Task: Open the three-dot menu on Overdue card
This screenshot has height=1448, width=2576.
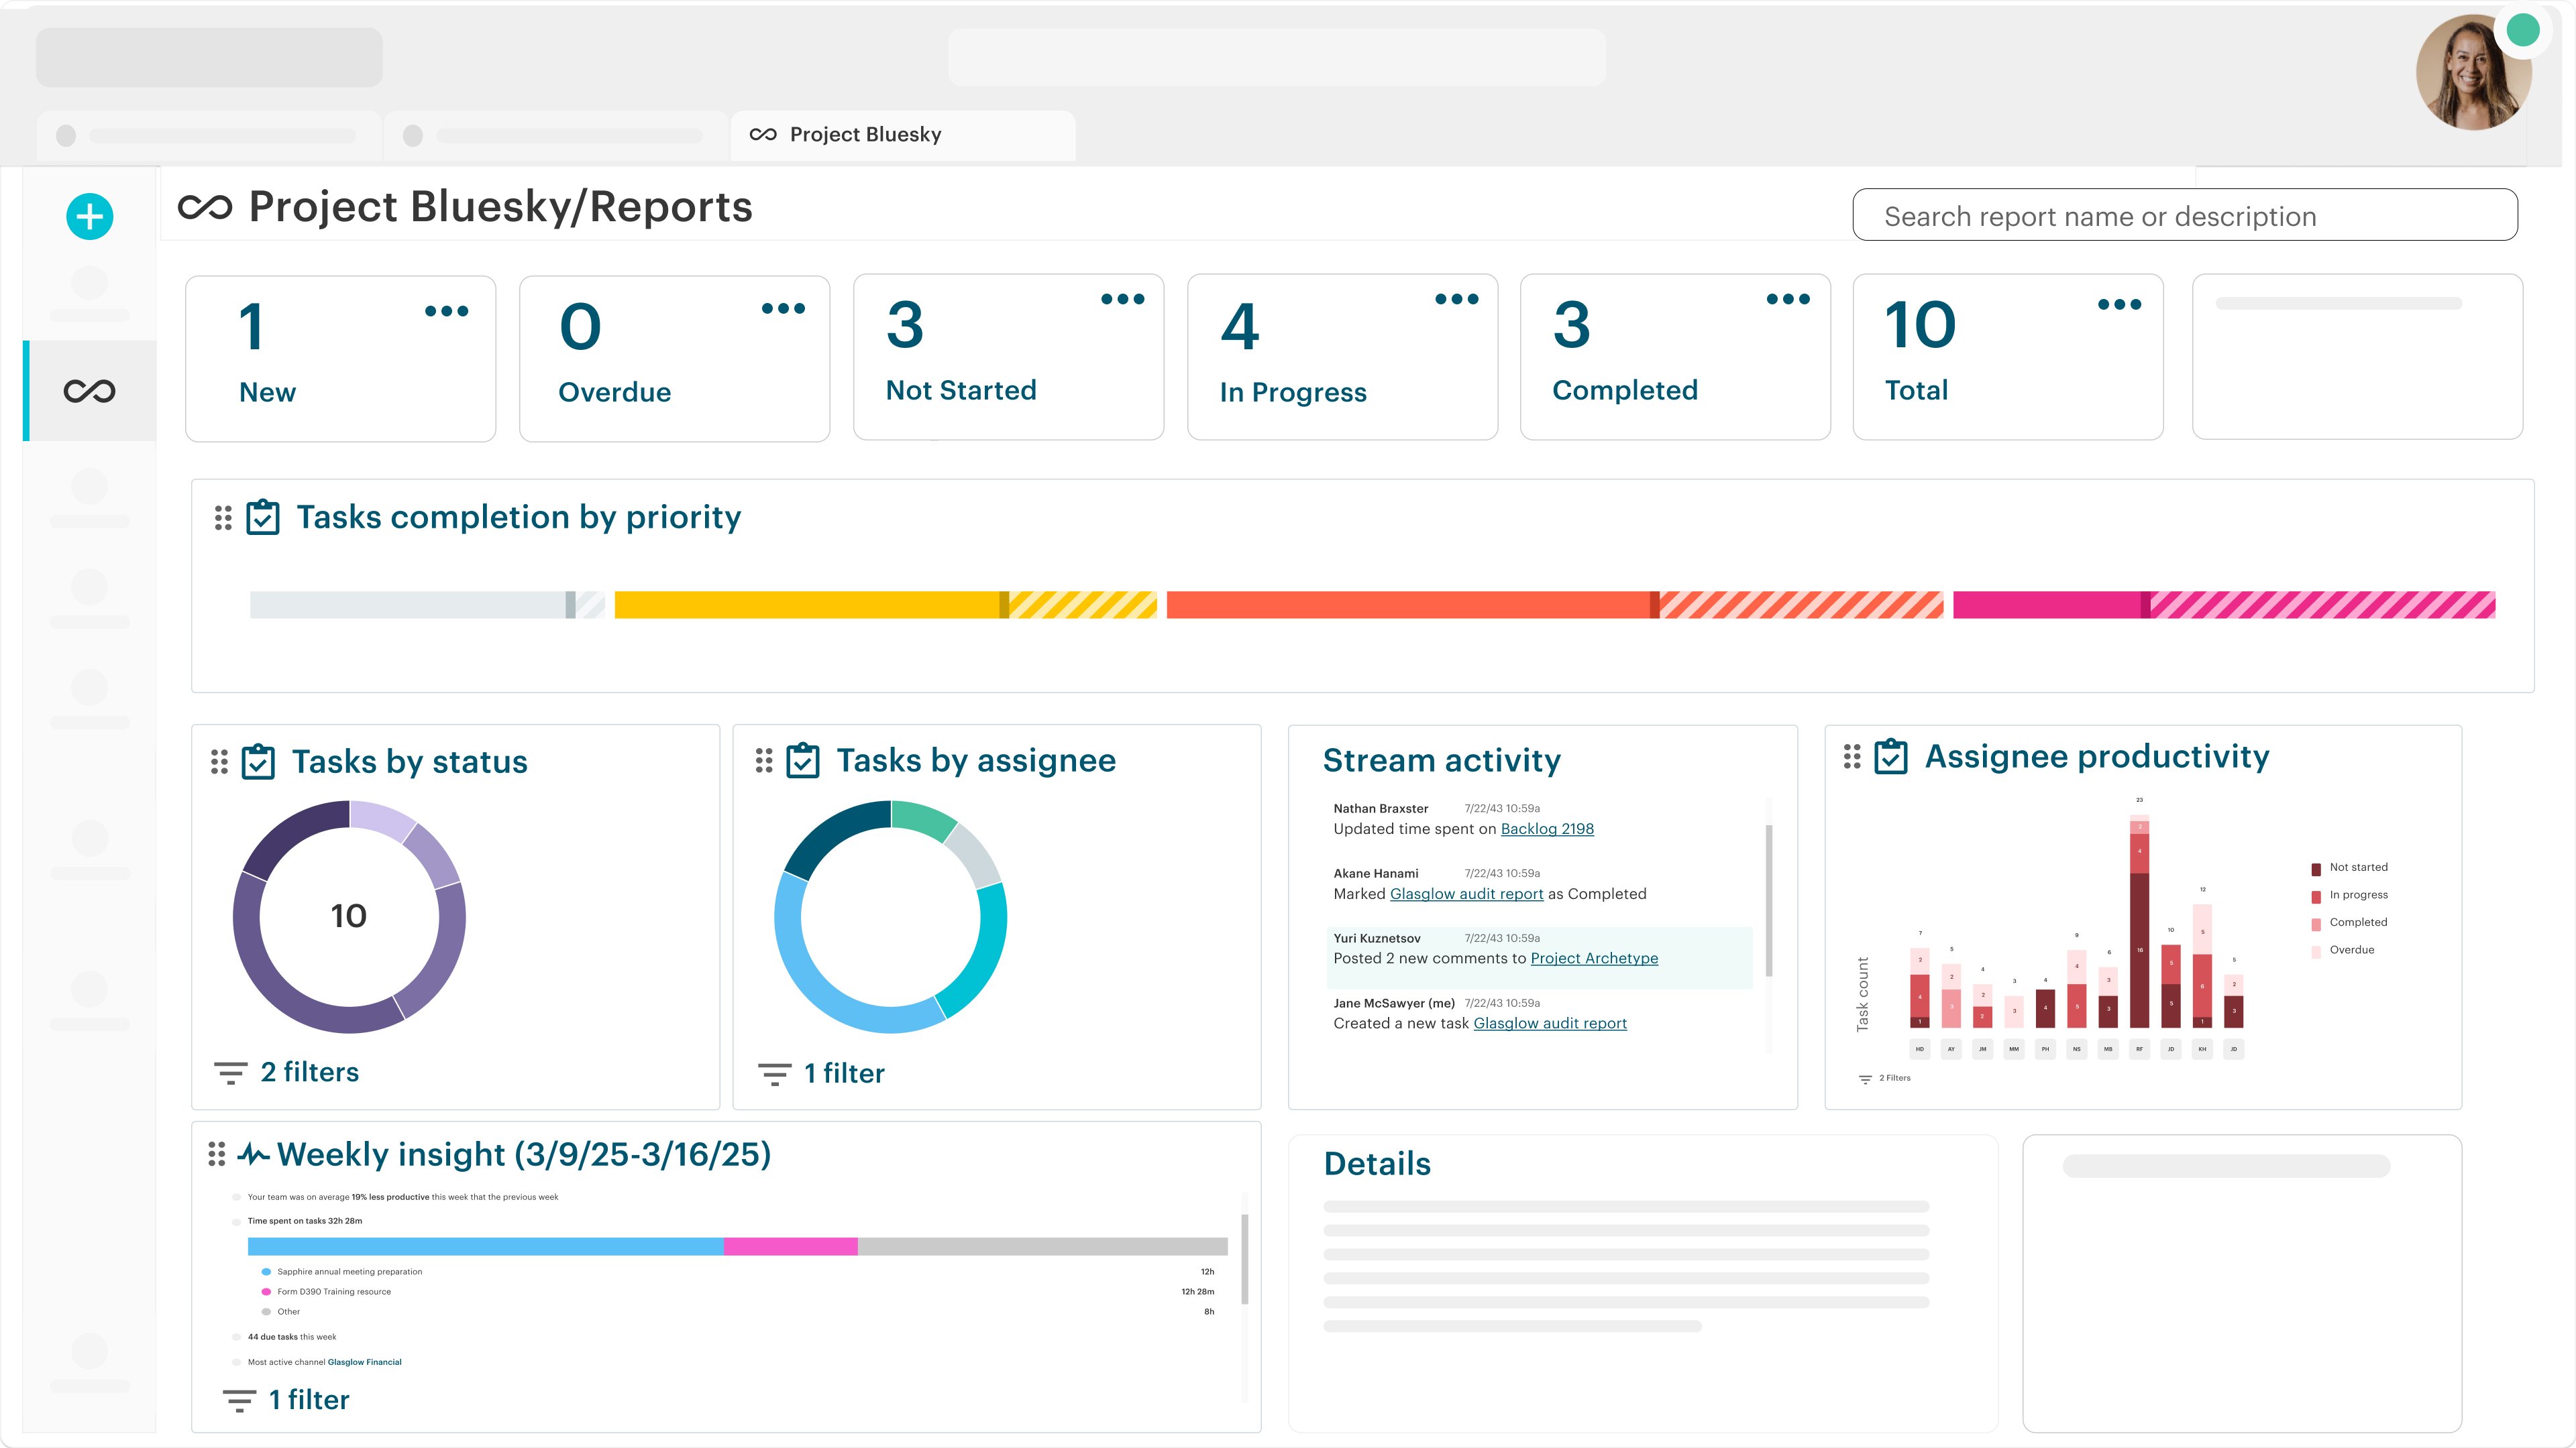Action: pyautogui.click(x=783, y=309)
